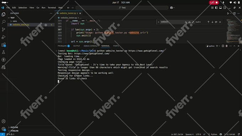Open the Search view in activity bar
The image size is (242, 136).
click(4, 22)
